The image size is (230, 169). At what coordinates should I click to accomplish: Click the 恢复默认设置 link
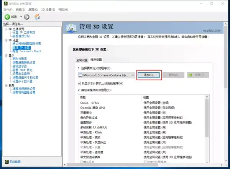[212, 30]
